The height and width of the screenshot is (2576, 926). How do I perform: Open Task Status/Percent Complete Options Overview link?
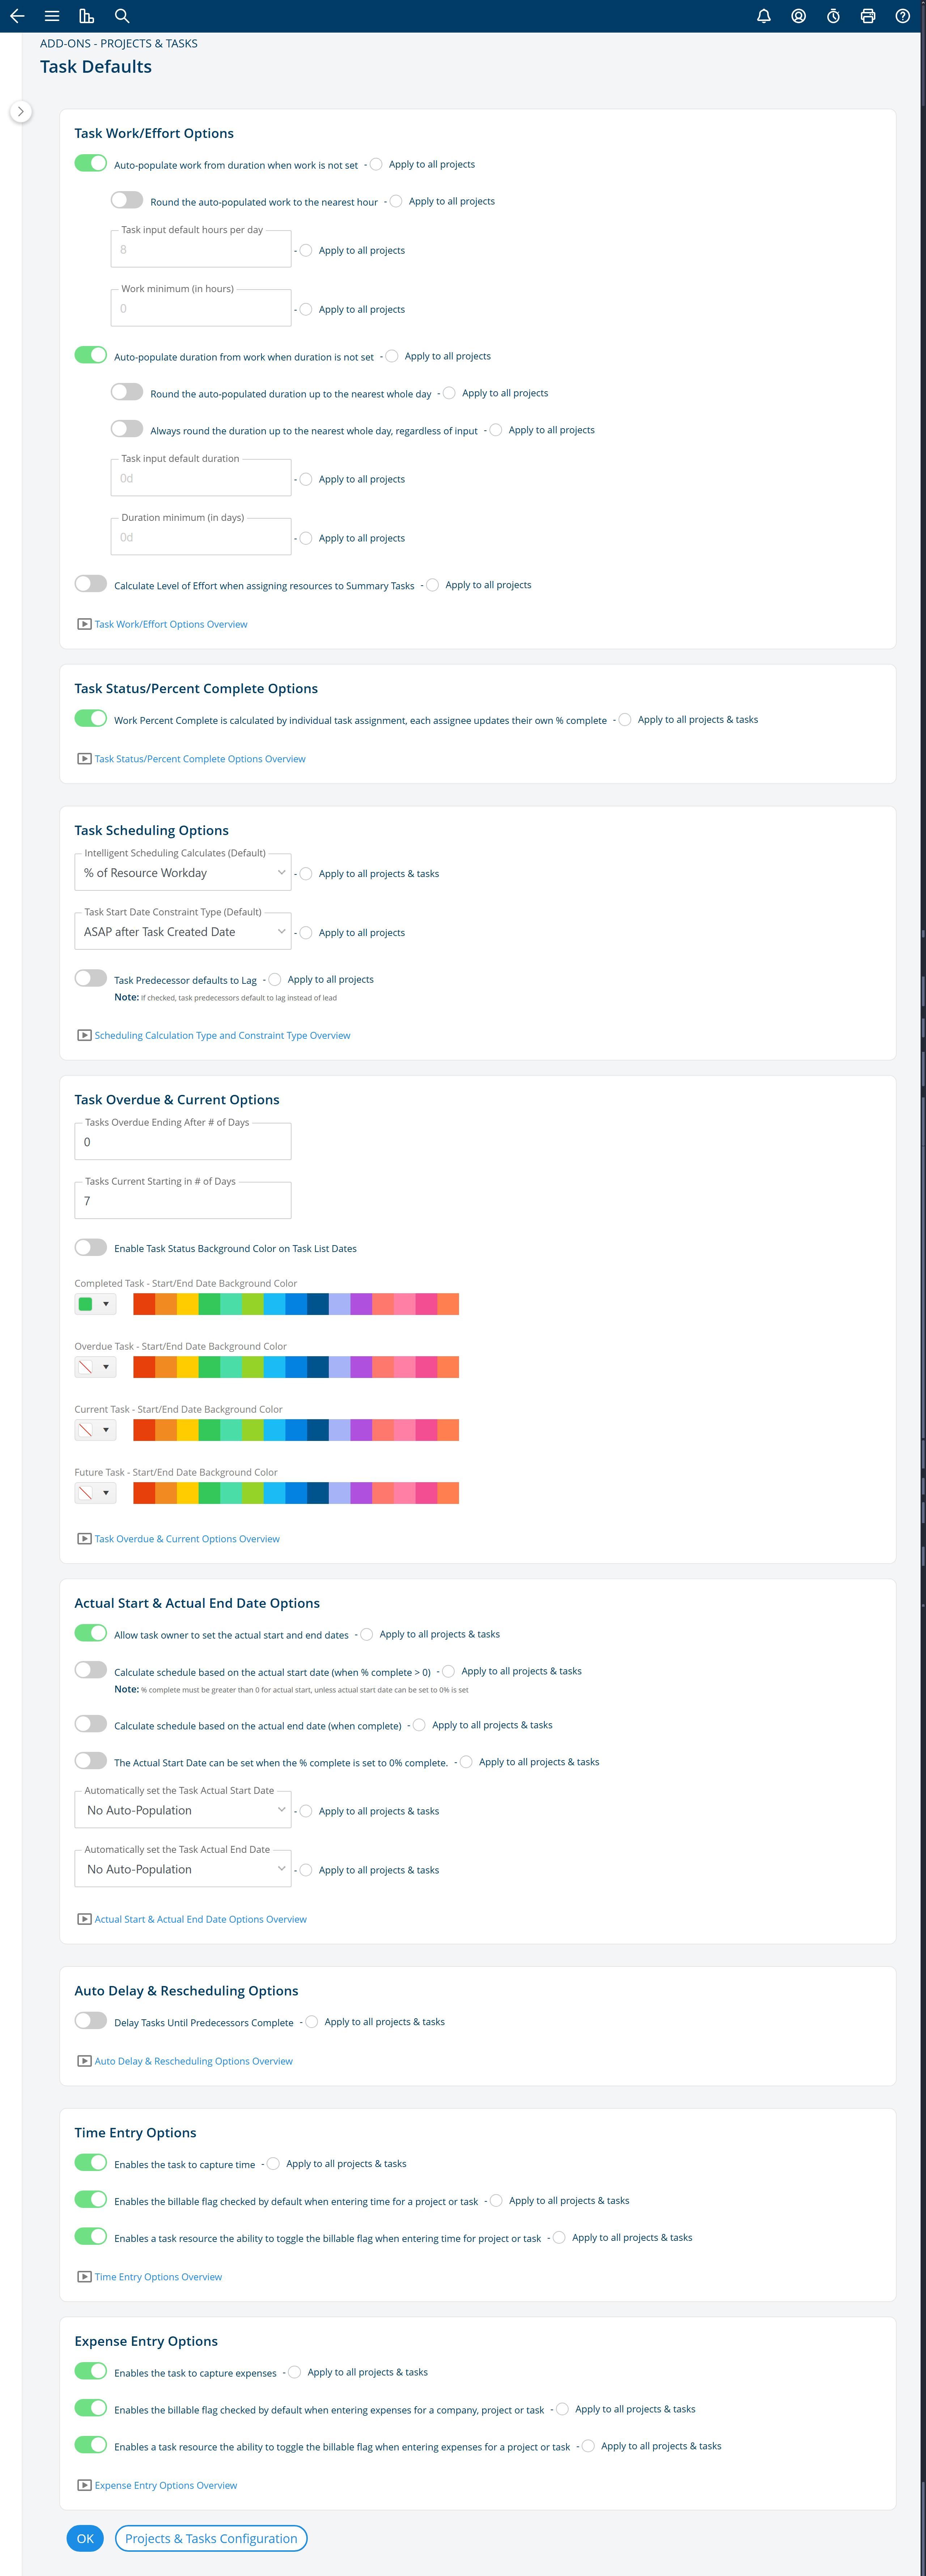[x=200, y=759]
